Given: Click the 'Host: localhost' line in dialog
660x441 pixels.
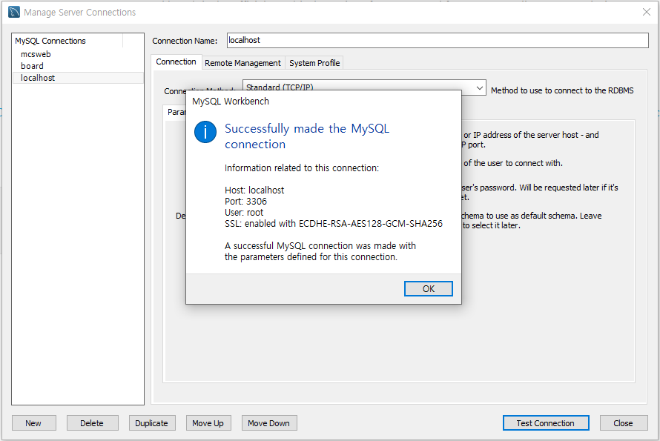Looking at the screenshot, I should pyautogui.click(x=254, y=190).
